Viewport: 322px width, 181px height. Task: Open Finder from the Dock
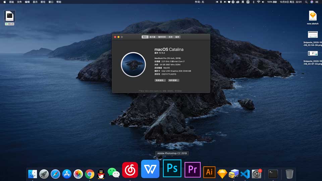pyautogui.click(x=33, y=174)
